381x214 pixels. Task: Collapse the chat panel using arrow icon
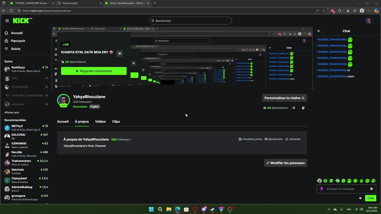tap(318, 31)
